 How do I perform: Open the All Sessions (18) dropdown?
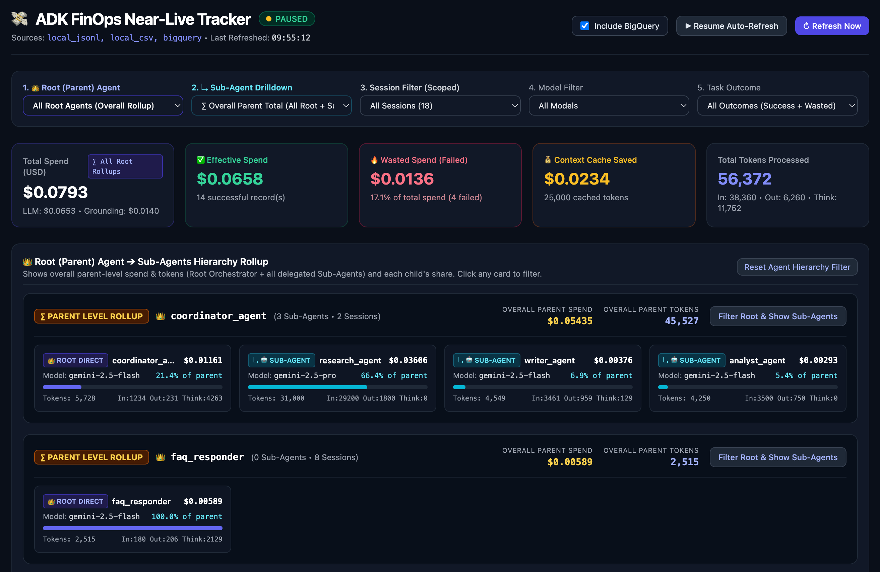click(440, 106)
